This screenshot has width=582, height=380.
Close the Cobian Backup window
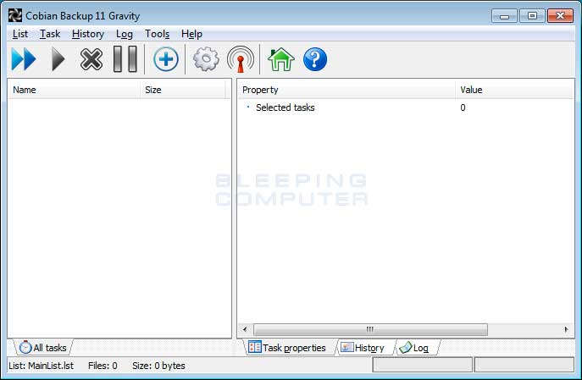coord(561,16)
